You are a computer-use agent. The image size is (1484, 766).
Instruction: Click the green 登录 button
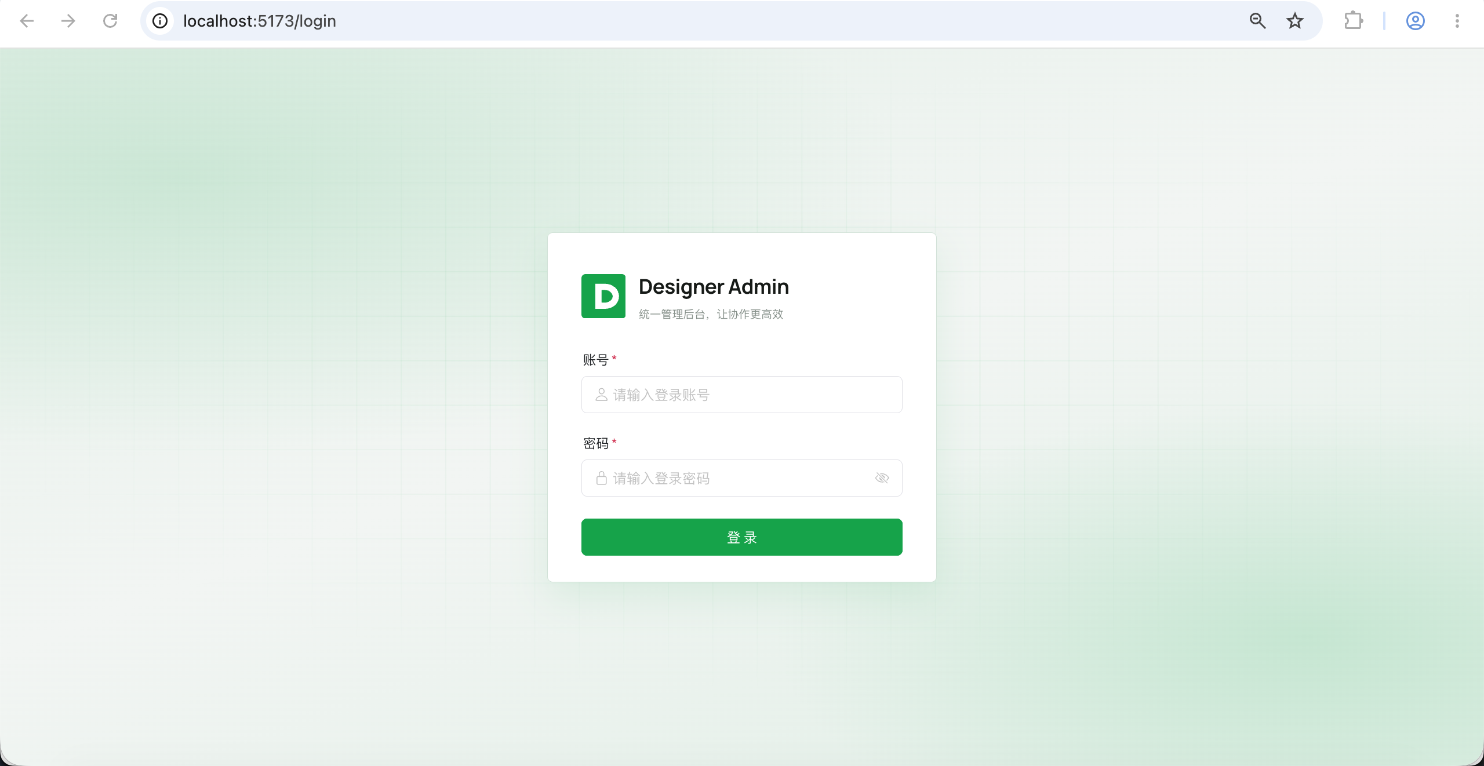[742, 537]
